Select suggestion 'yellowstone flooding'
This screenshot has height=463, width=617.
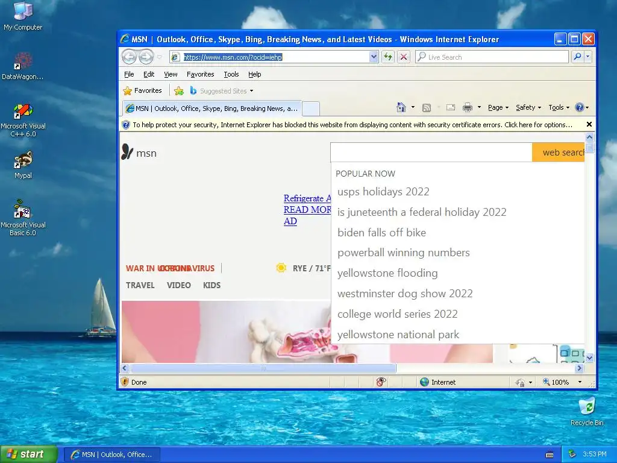(387, 273)
